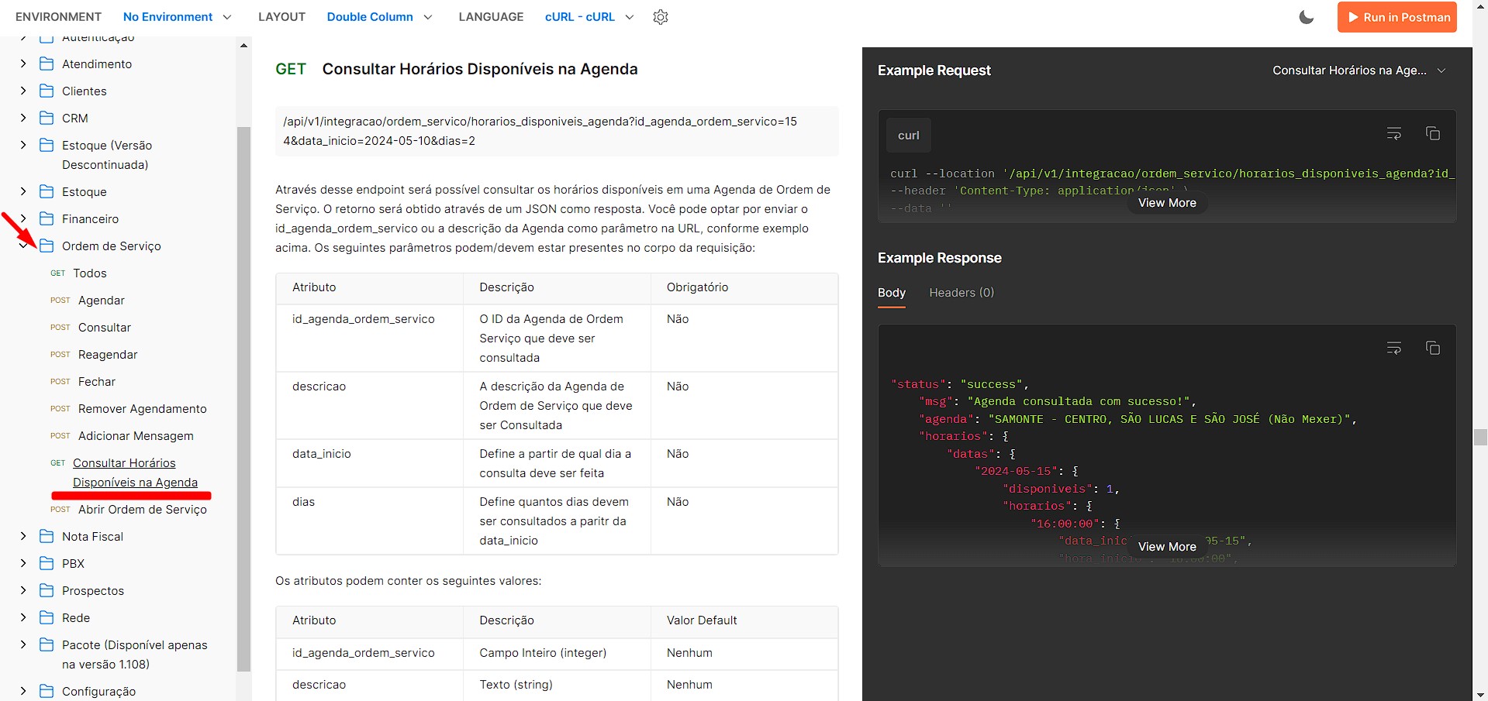Toggle word wrap in Example Response body

tap(1394, 349)
